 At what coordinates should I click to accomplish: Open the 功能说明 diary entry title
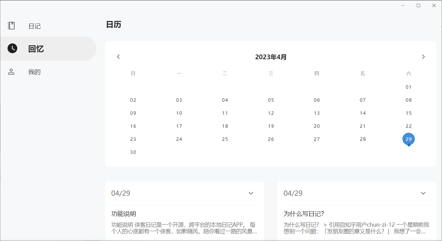click(124, 214)
